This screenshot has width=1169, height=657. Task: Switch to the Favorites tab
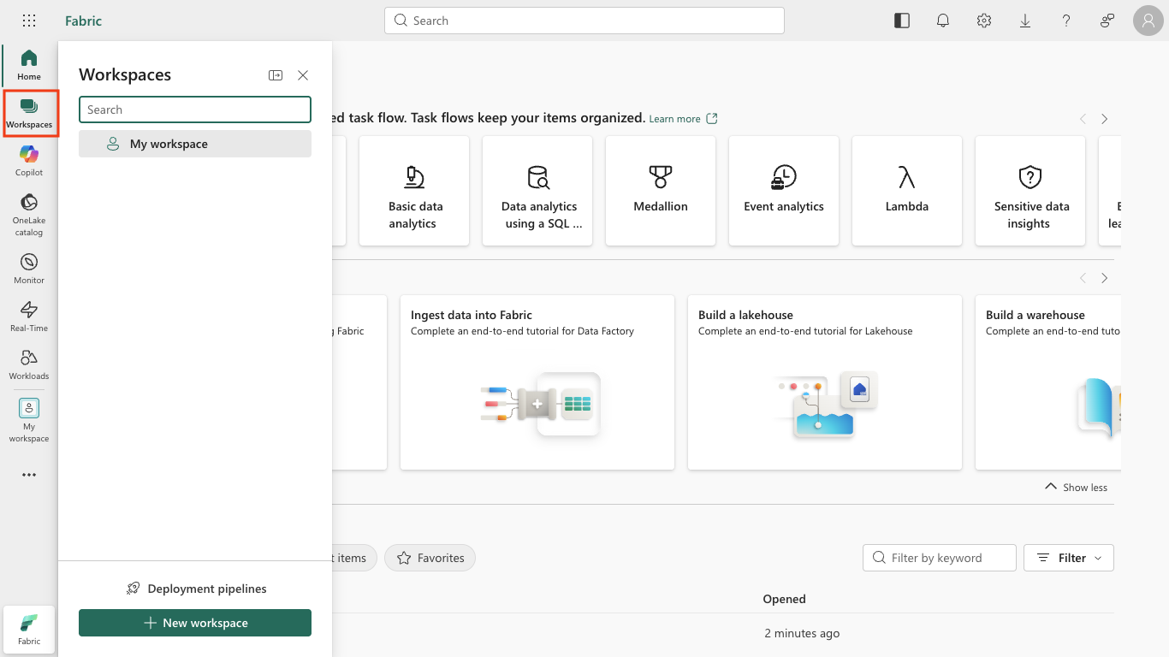click(x=430, y=558)
